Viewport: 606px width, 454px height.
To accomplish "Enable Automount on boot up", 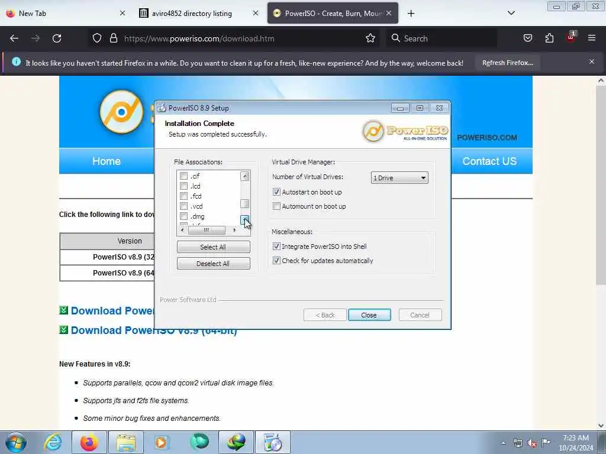I will point(276,206).
